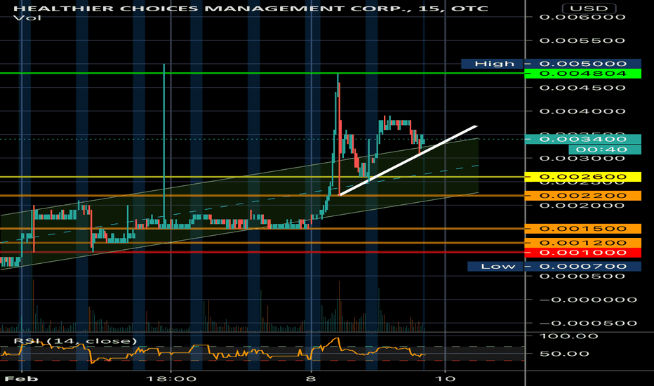Click the 18:00 time axis label
The height and width of the screenshot is (386, 654).
(x=171, y=378)
